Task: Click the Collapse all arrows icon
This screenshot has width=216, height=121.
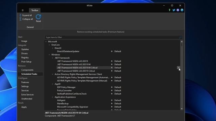Action: point(20,19)
